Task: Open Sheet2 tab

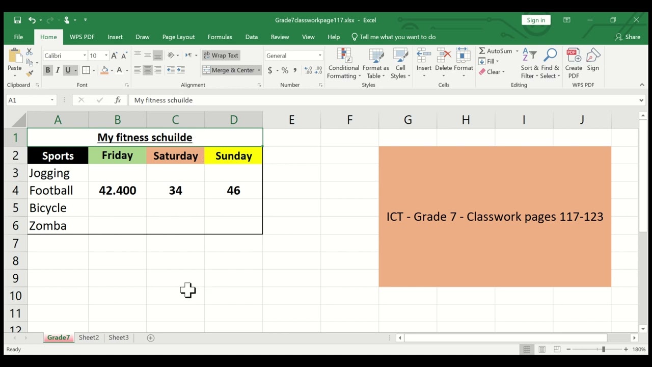Action: 89,337
